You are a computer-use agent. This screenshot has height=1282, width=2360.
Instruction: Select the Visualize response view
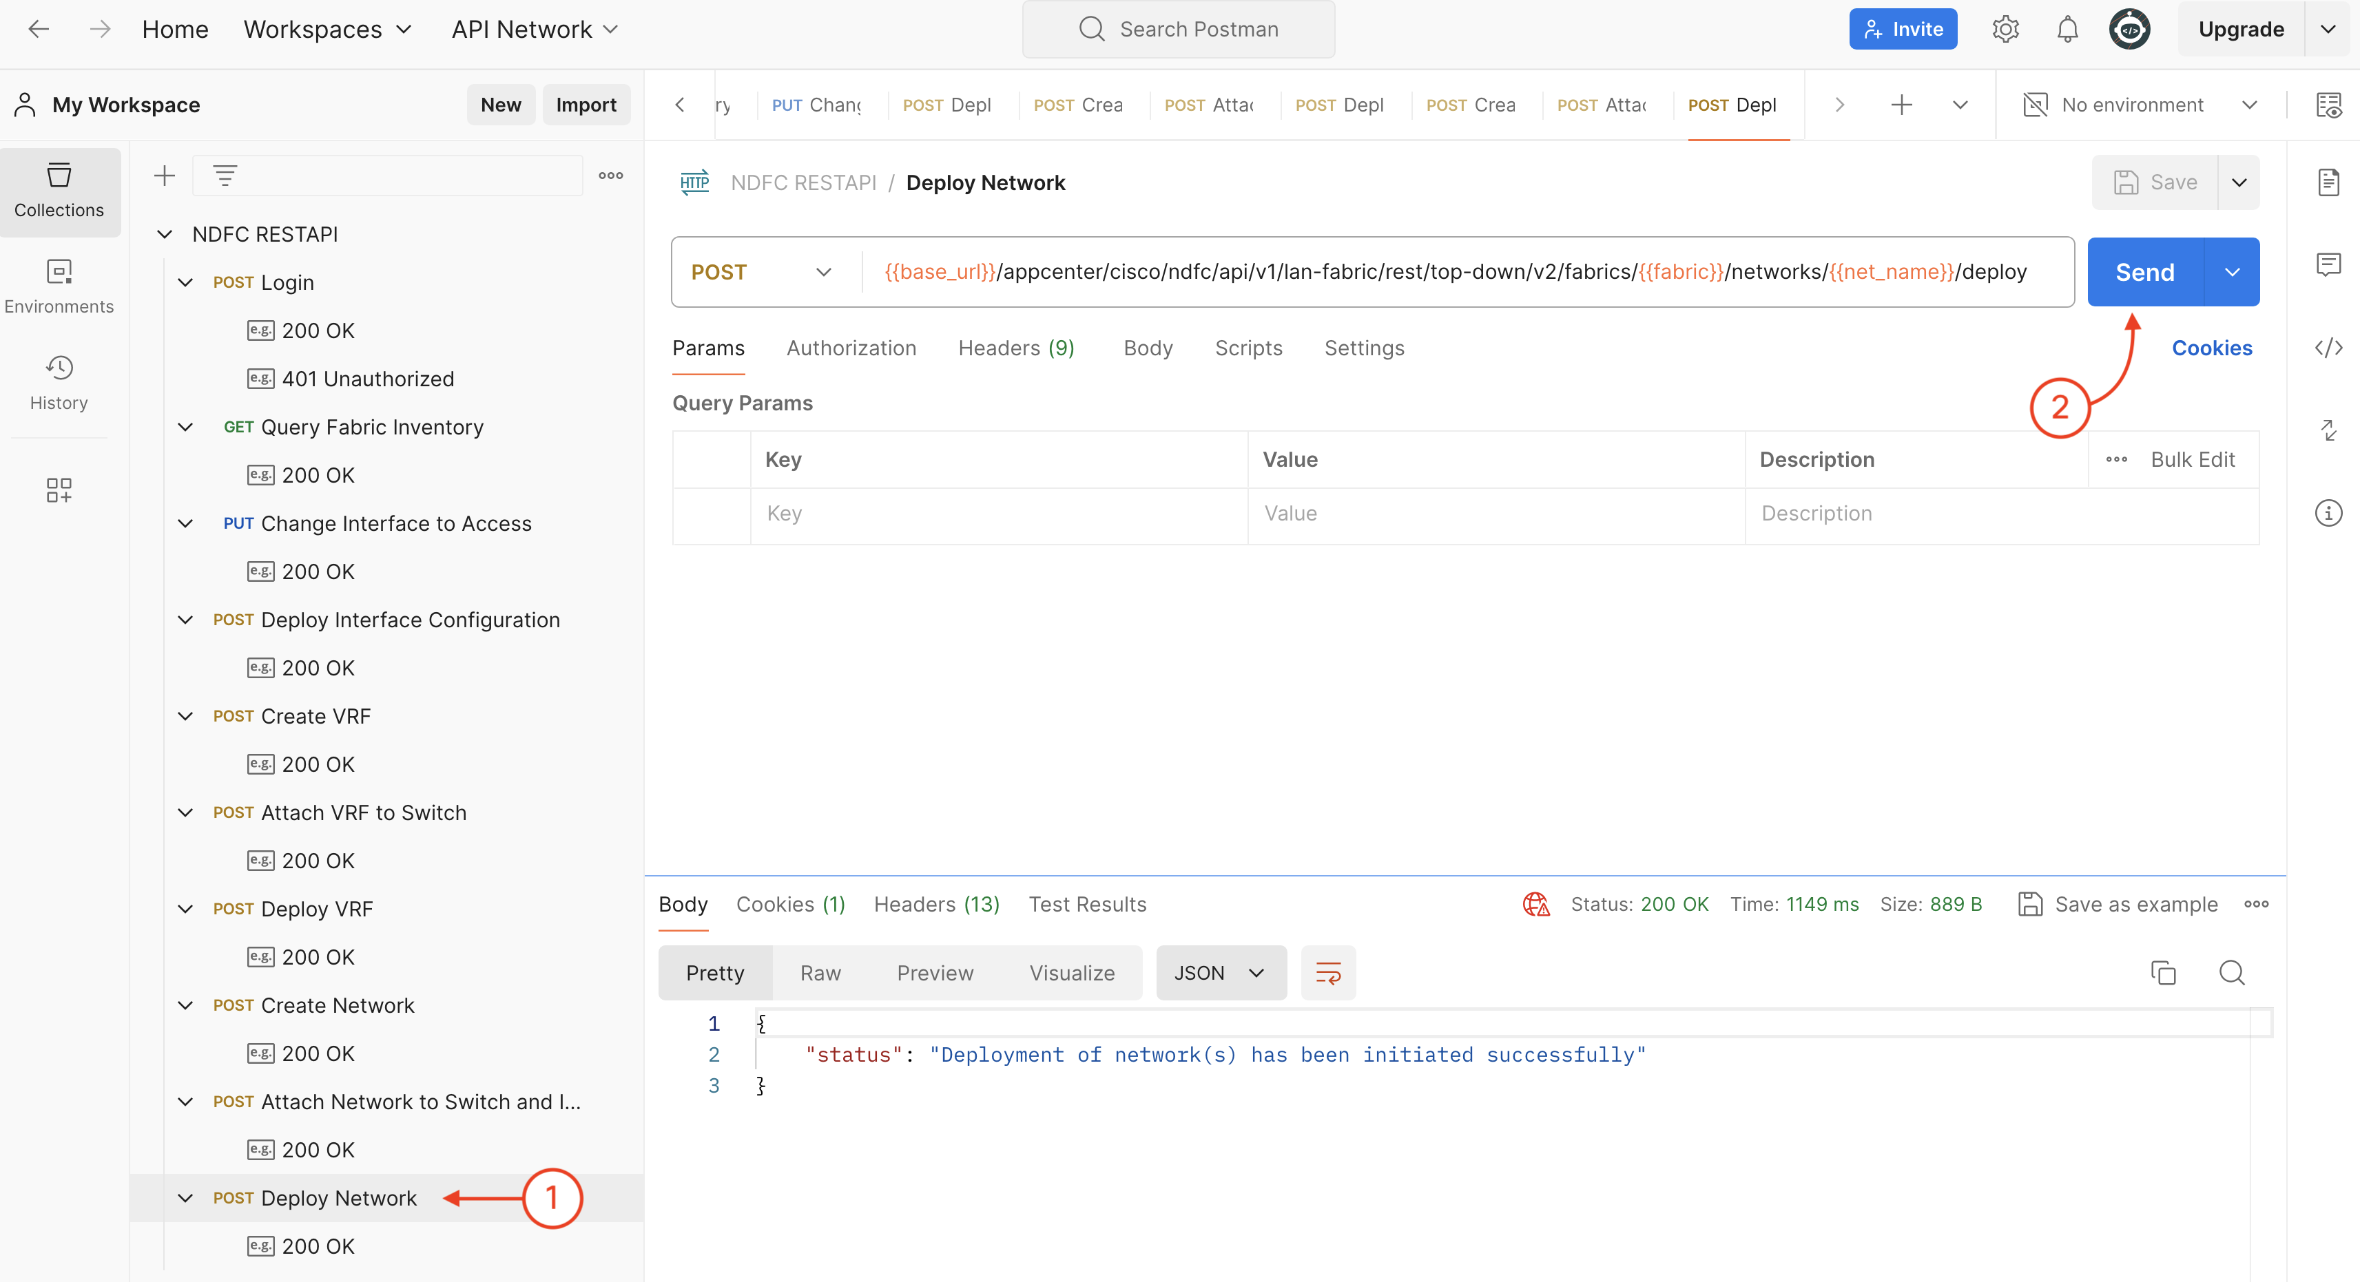1072,972
